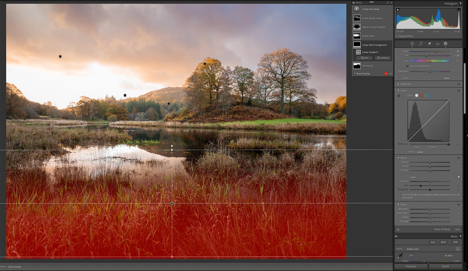Click the Create New Mask plus icon
468x271 pixels.
(357, 9)
